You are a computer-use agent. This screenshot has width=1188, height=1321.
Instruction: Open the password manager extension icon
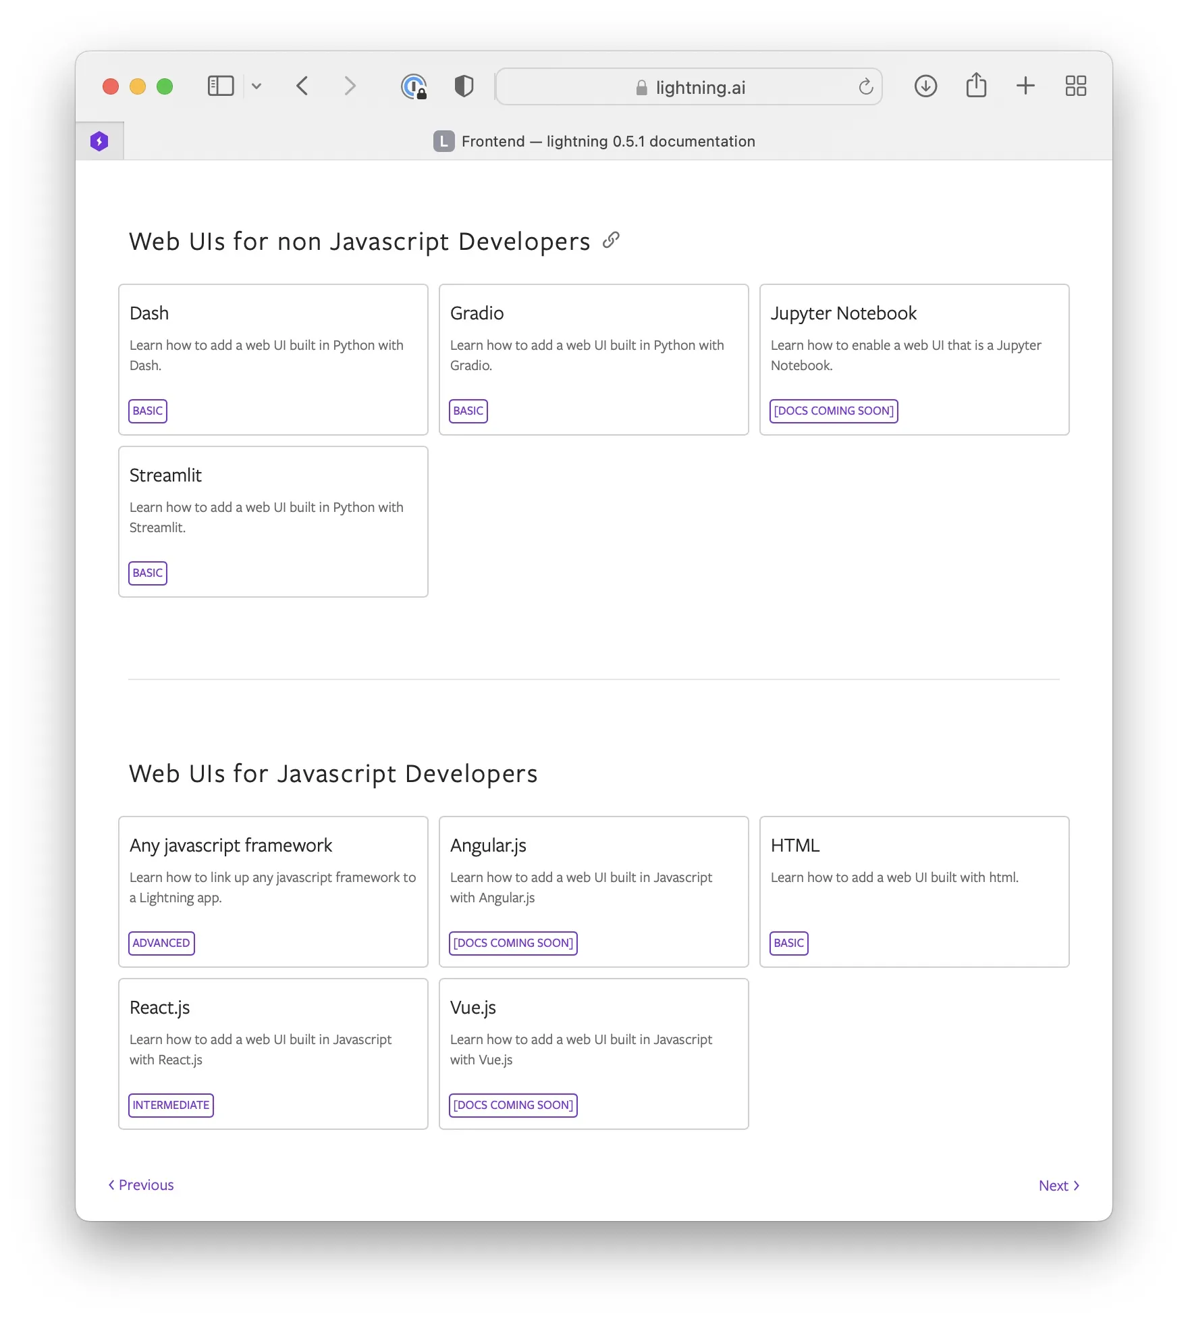414,86
